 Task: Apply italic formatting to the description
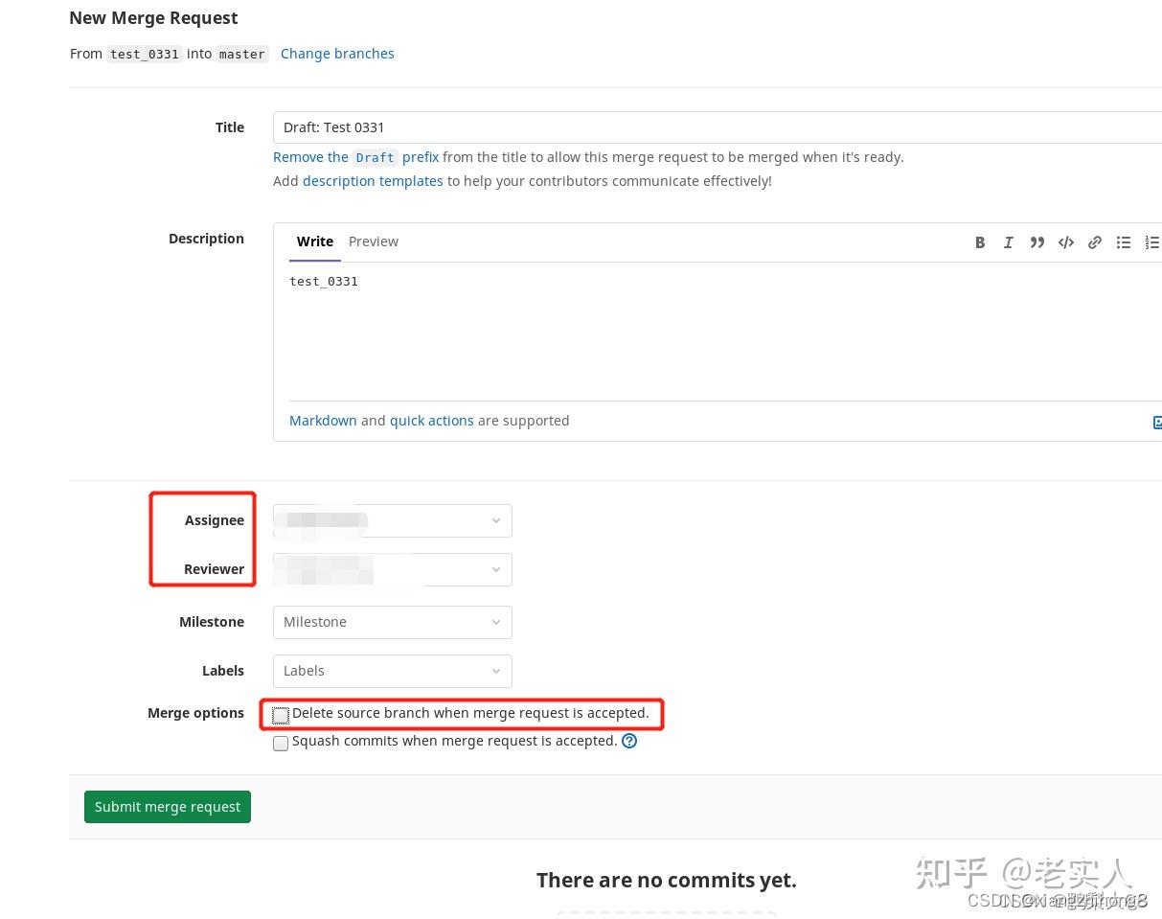coord(1009,242)
